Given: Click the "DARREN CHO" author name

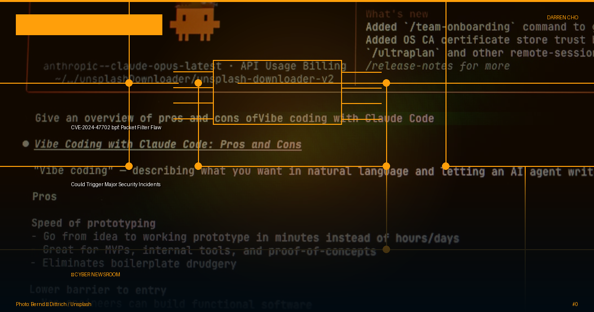Looking at the screenshot, I should [x=562, y=17].
